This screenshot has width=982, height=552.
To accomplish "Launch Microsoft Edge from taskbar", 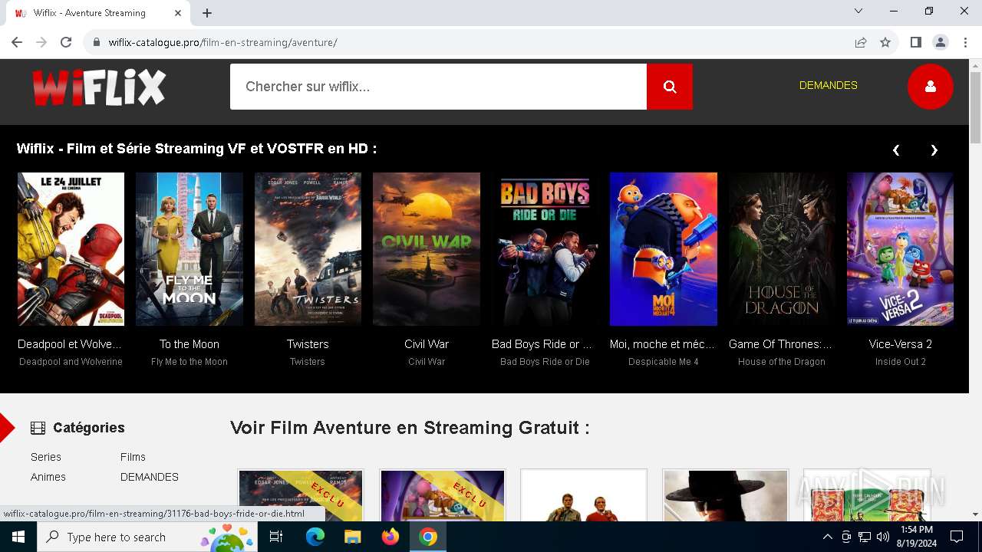I will (315, 537).
